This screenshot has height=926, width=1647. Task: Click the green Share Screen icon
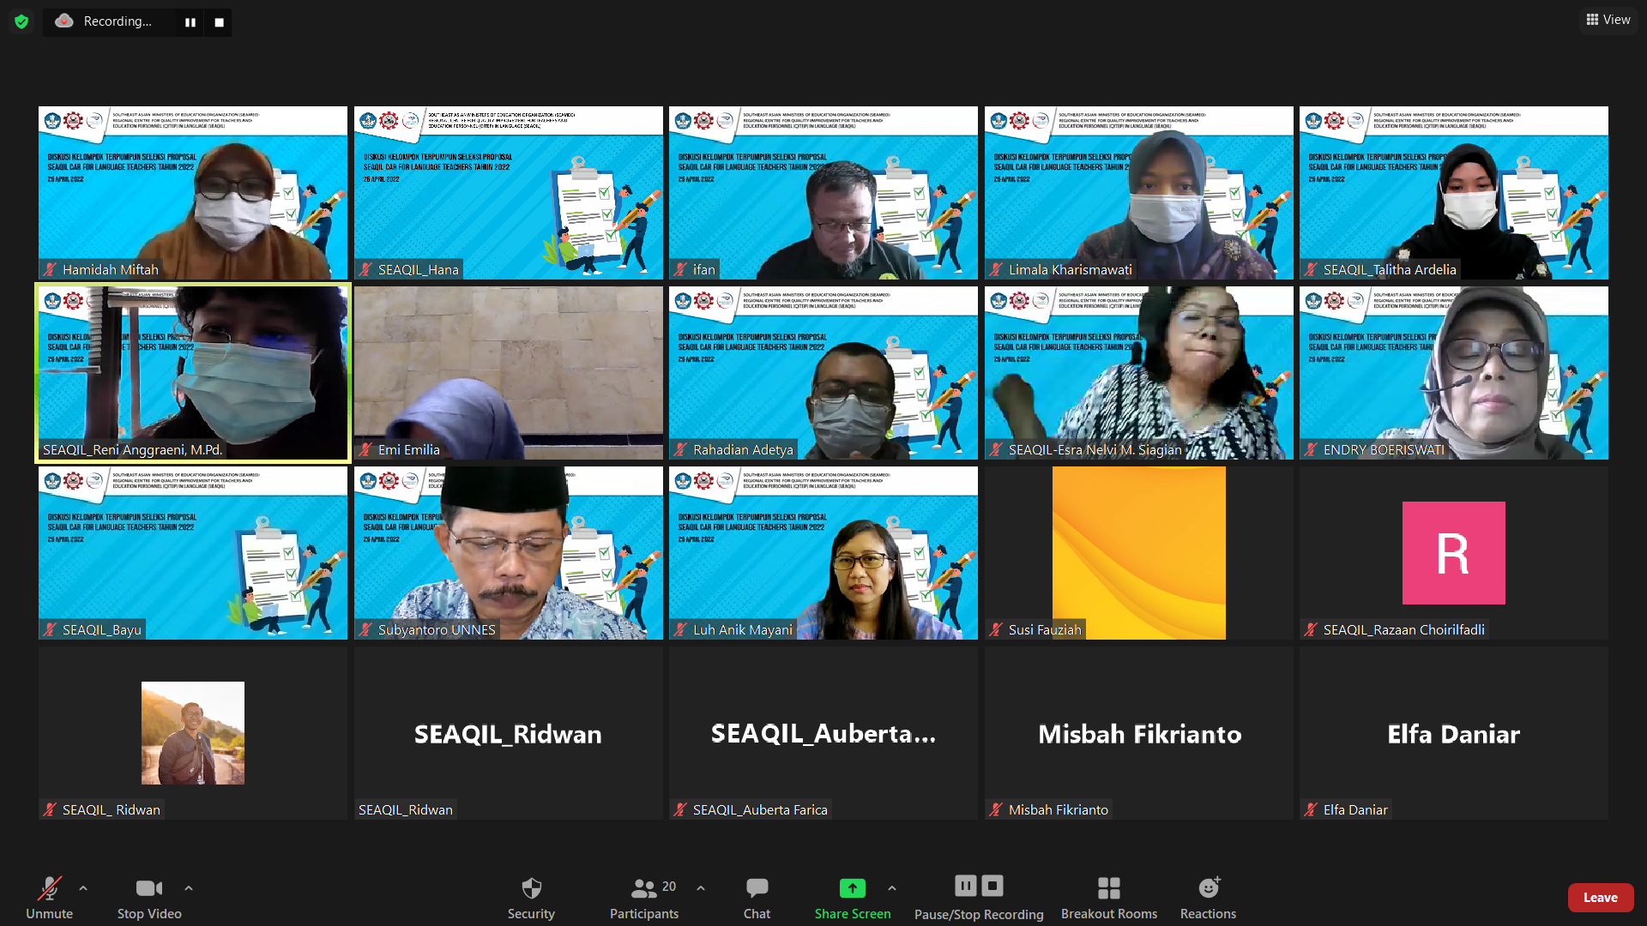coord(852,887)
